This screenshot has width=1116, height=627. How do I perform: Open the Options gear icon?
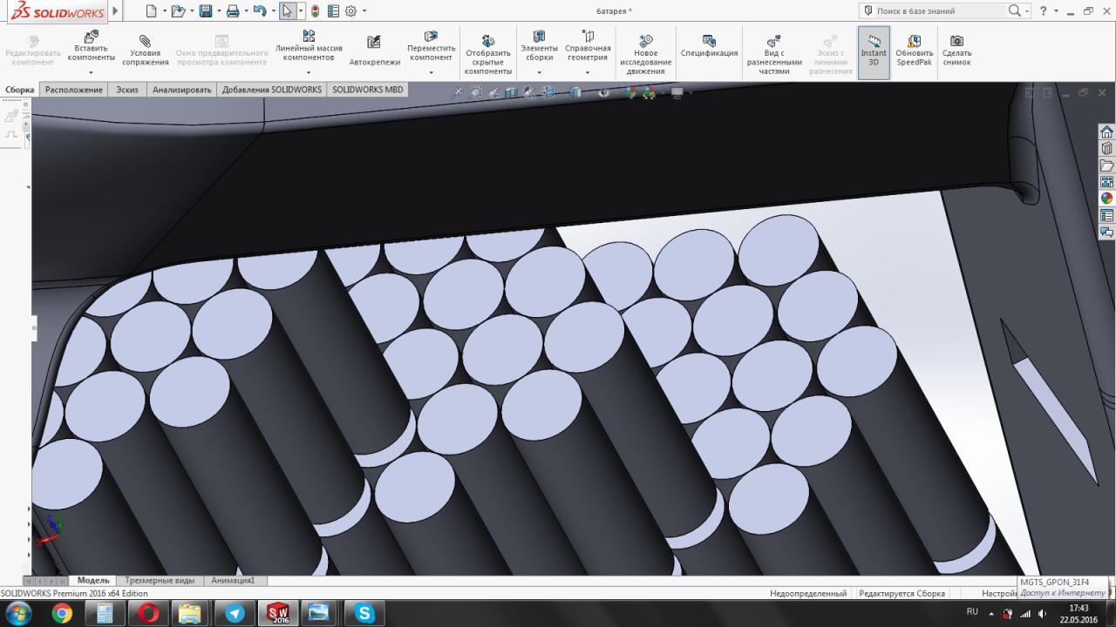[350, 11]
